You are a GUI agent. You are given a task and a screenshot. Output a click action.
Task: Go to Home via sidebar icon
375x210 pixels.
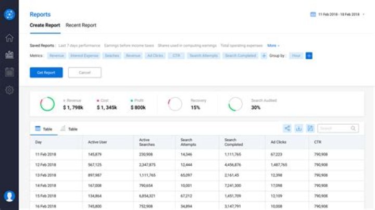click(9, 38)
